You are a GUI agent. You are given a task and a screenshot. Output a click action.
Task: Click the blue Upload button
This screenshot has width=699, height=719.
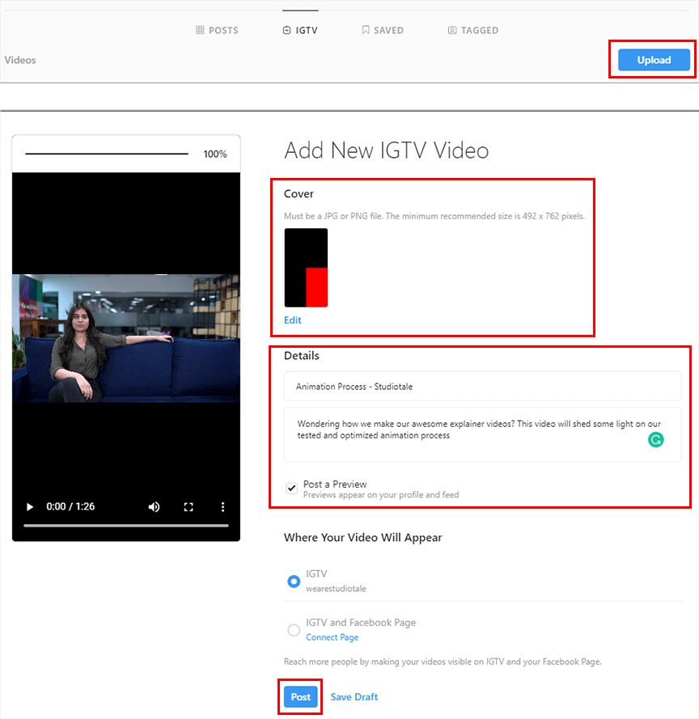[x=654, y=60]
